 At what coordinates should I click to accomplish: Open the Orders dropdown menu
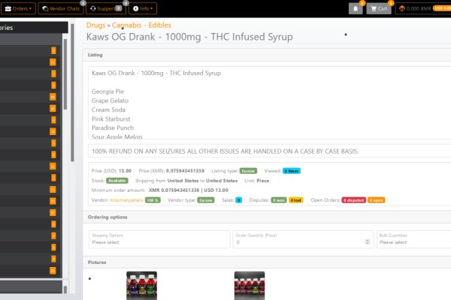[18, 8]
